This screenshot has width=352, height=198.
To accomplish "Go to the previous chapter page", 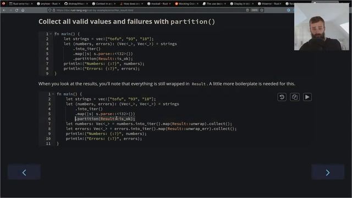I will pyautogui.click(x=24, y=172).
